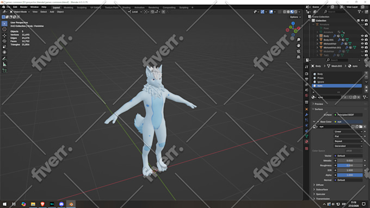Add a material slot with the plus button
The height and width of the screenshot is (208, 370).
point(366,73)
